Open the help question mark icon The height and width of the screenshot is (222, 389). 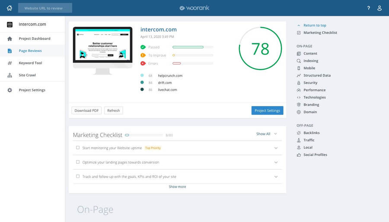369,8
